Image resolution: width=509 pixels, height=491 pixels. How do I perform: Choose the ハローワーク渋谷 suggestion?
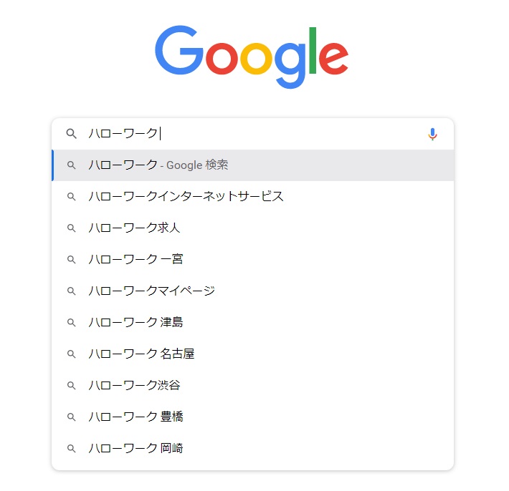[x=253, y=385]
